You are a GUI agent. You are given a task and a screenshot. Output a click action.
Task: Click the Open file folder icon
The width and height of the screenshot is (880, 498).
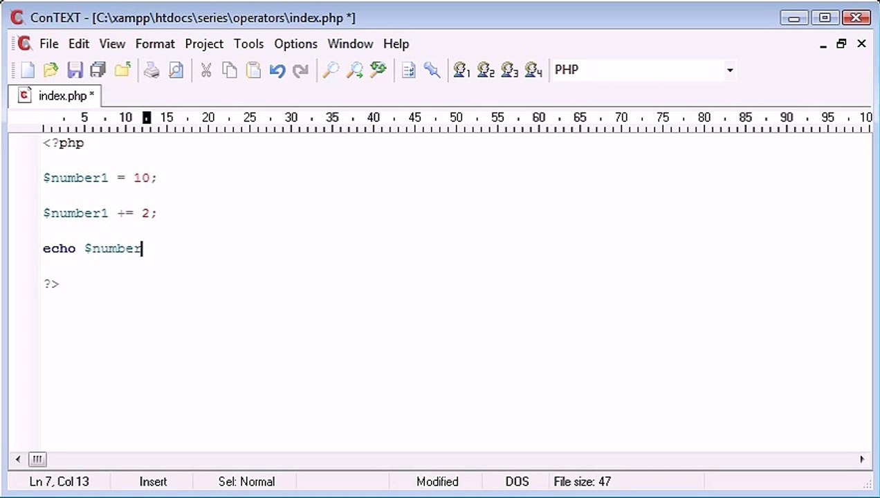51,70
